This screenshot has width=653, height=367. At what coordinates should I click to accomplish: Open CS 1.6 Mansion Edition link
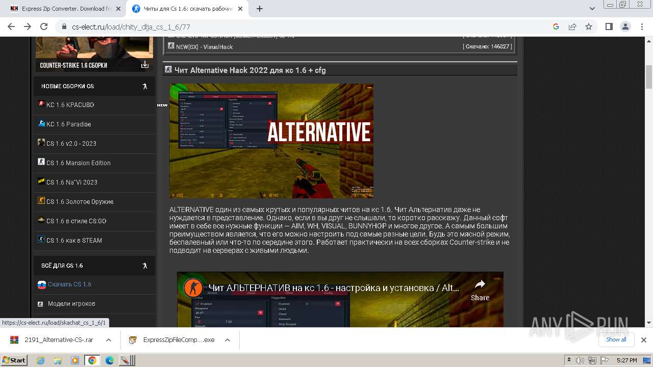click(78, 163)
